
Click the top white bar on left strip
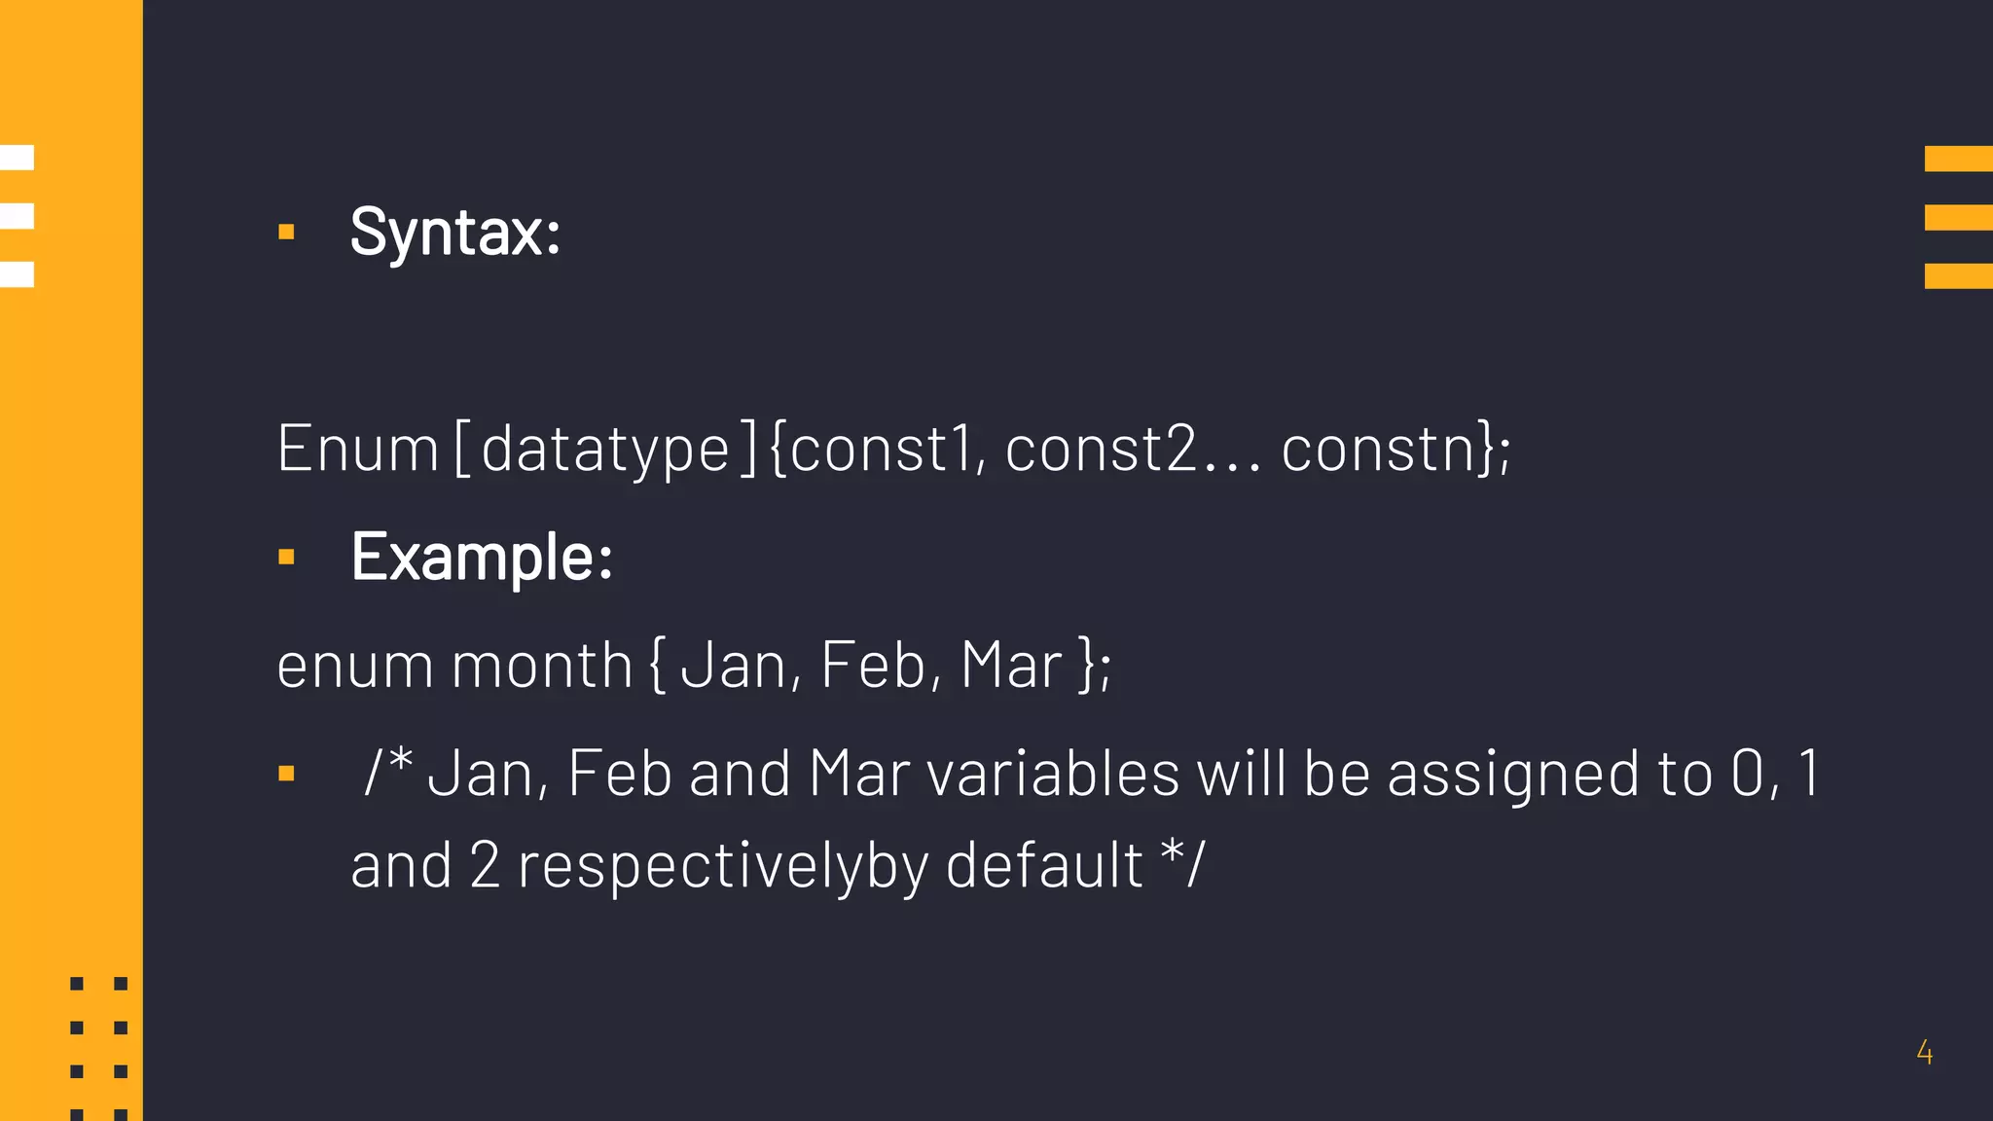click(x=17, y=158)
